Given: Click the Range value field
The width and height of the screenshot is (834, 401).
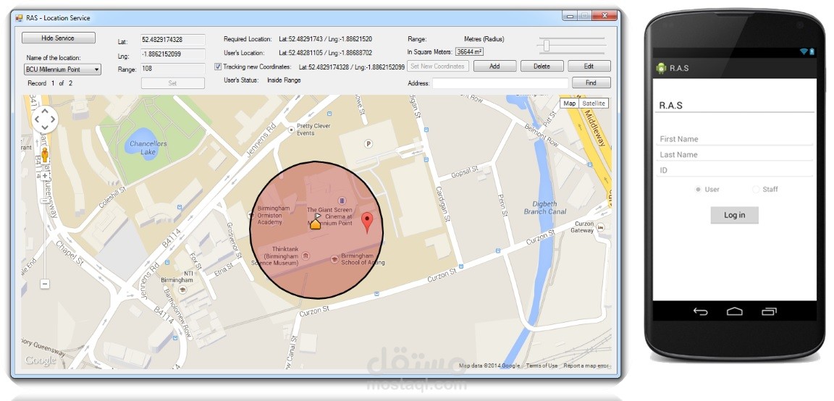Looking at the screenshot, I should point(173,69).
